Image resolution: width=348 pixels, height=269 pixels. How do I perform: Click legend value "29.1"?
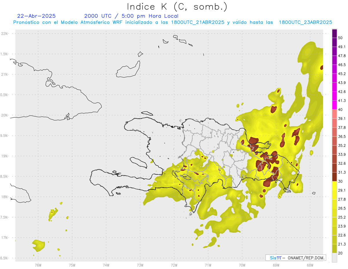tap(342, 190)
